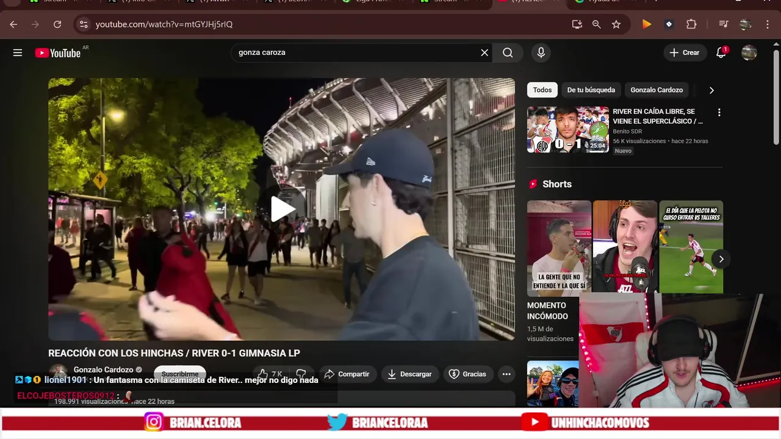
Task: Open more actions three-dot menu
Action: (506, 374)
